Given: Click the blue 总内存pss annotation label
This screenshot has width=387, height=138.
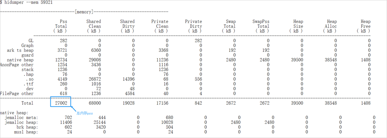Looking at the screenshot, I should [x=84, y=113].
